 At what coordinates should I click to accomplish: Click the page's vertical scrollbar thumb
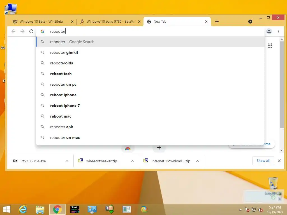(282, 85)
